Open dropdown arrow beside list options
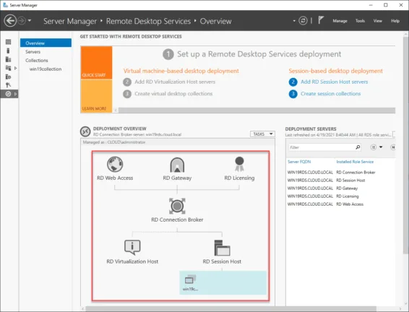This screenshot has width=409, height=312. [x=381, y=147]
